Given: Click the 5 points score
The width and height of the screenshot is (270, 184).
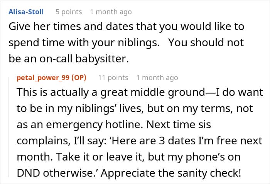Looking at the screenshot, I should (69, 12).
